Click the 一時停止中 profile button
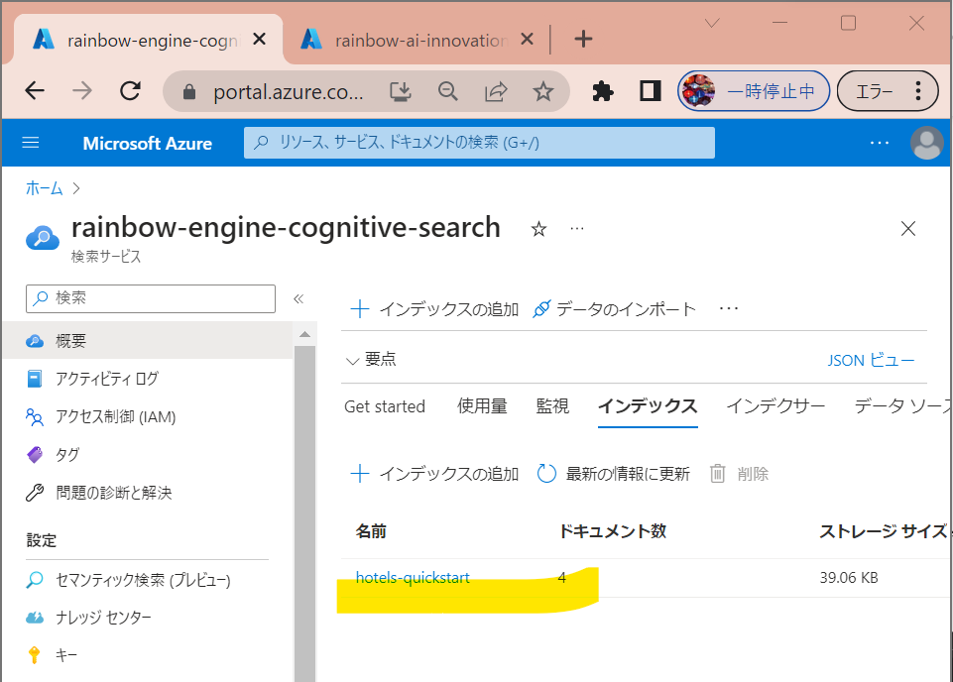 point(754,91)
